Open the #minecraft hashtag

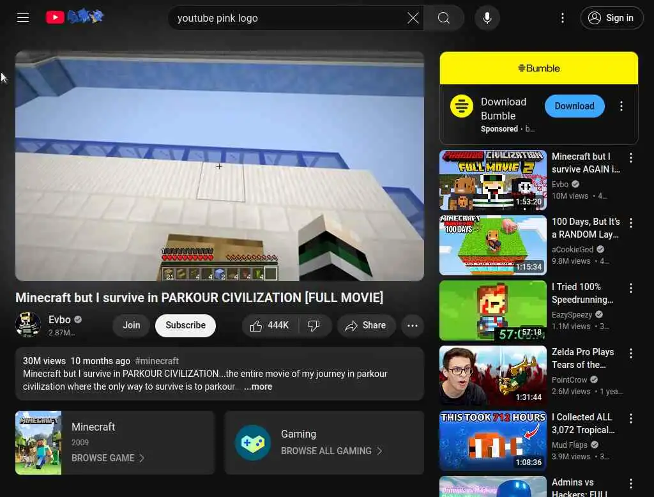point(157,361)
